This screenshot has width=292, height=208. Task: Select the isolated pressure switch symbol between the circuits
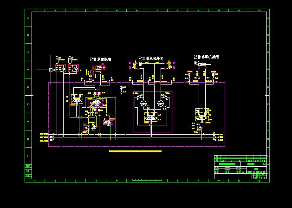pos(121,90)
